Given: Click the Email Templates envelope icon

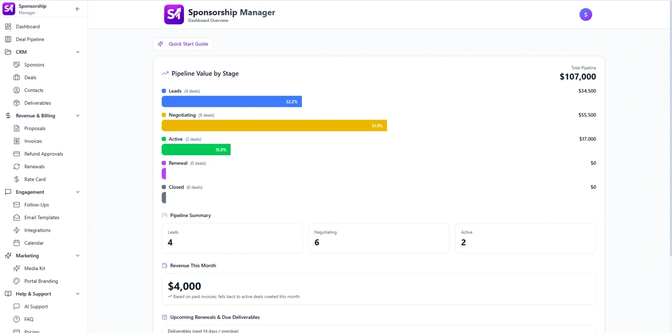Looking at the screenshot, I should (x=17, y=217).
